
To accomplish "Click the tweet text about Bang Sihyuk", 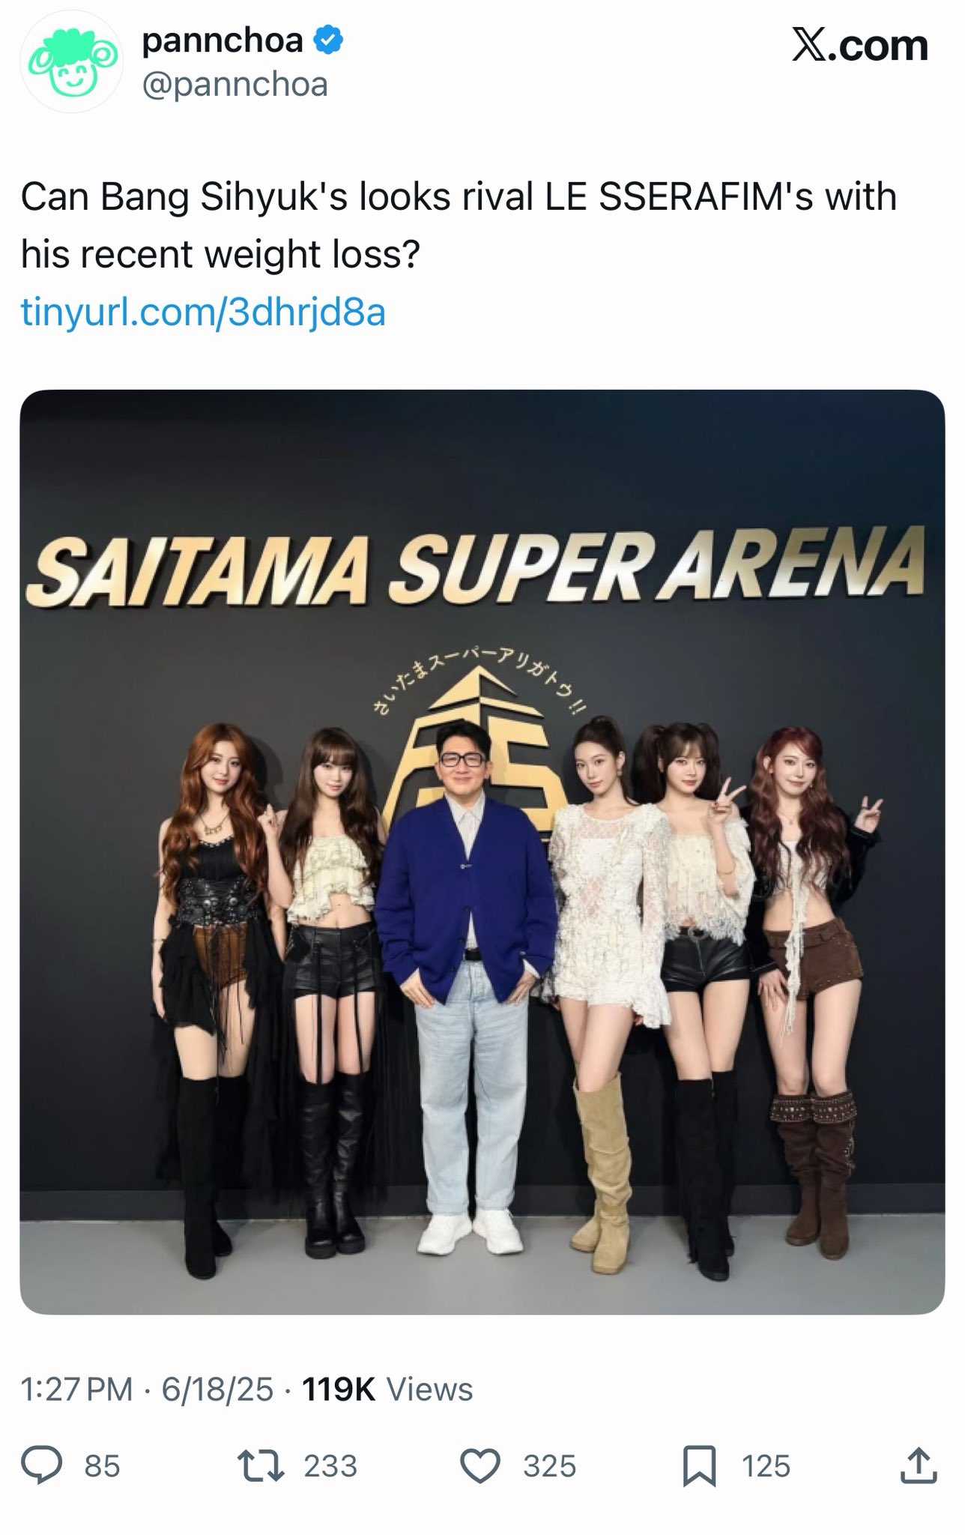I will click(459, 226).
